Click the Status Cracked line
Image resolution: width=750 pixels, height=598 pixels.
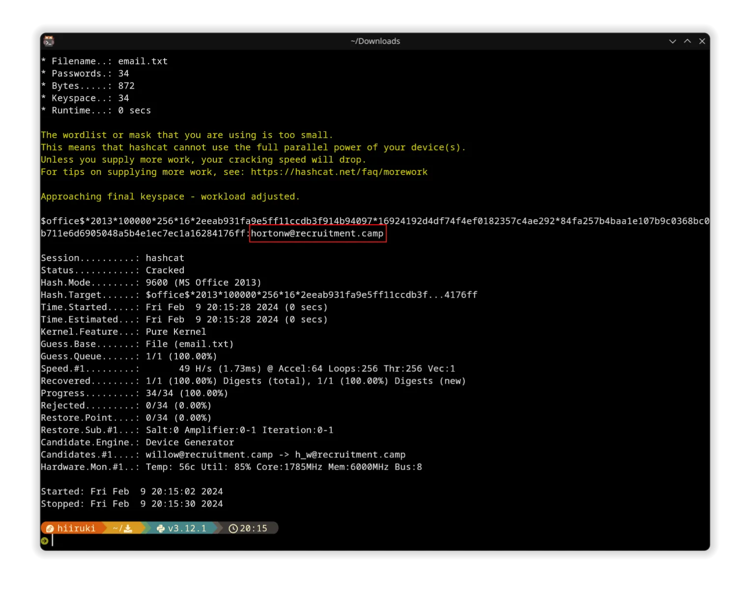(x=113, y=270)
